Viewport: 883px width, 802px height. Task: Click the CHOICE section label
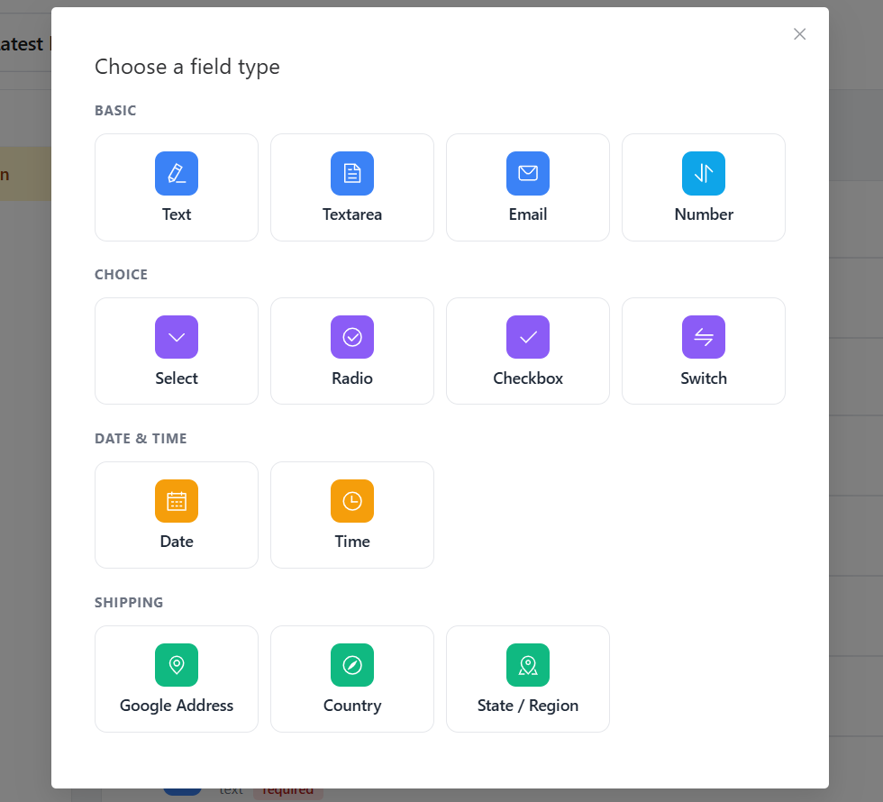(x=121, y=274)
